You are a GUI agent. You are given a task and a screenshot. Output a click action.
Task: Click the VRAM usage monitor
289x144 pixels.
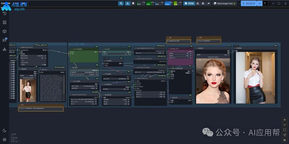pyautogui.click(x=169, y=3)
